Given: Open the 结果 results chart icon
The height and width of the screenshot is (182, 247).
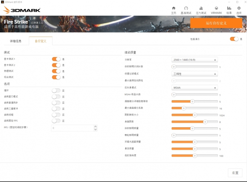Looking at the screenshot, I should tap(229, 8).
